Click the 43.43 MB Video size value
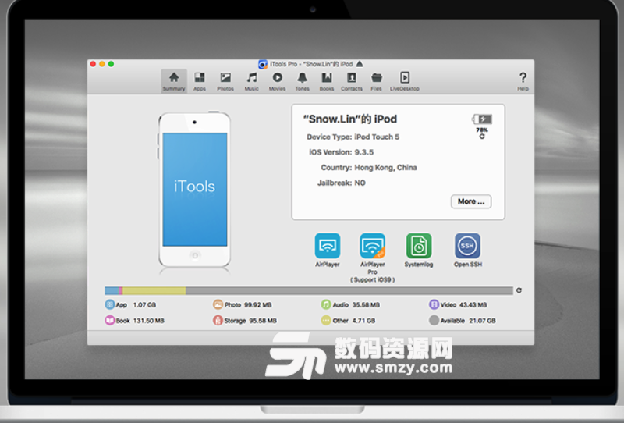 pos(473,304)
